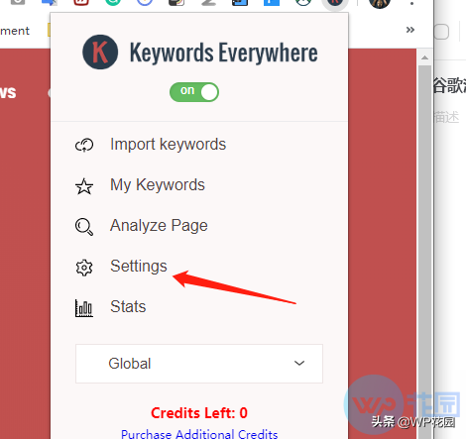466x439 pixels.
Task: Open Settings in the extension popup
Action: point(139,267)
